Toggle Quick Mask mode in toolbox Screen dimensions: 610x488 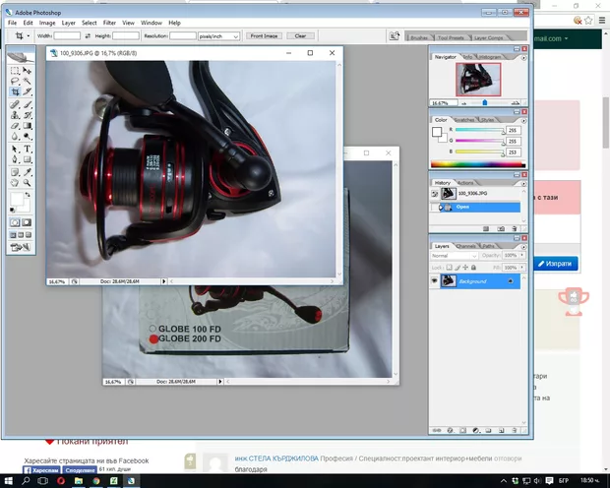28,222
